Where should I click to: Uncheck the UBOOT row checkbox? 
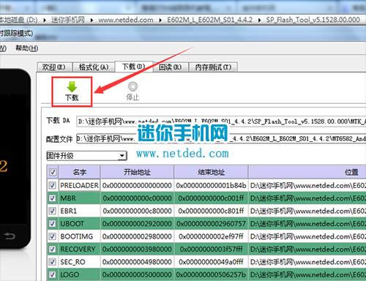53,223
